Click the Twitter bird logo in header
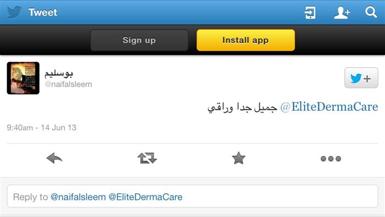This screenshot has height=217, width=385. click(14, 12)
